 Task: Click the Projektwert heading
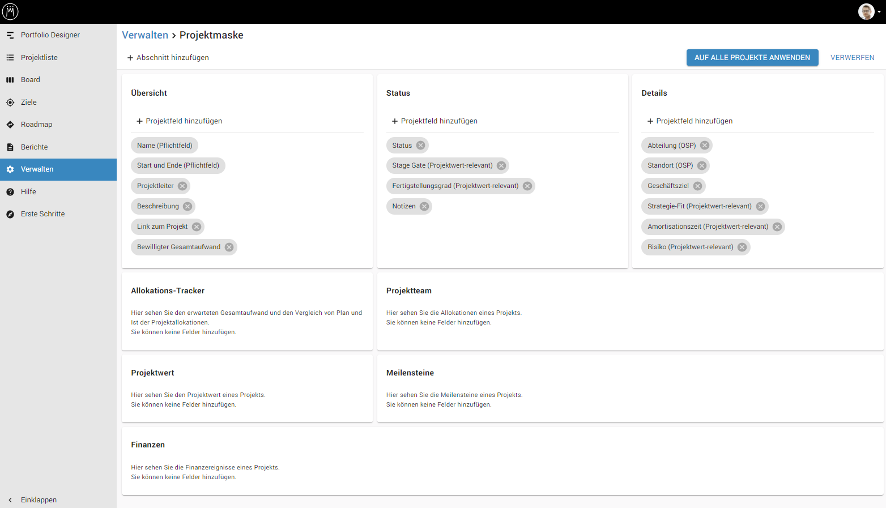(x=152, y=373)
